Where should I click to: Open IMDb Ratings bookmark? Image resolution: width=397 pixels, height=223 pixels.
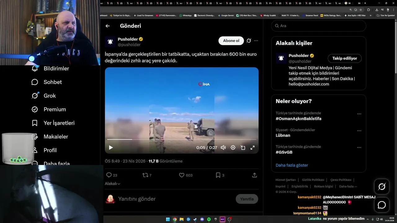(331, 15)
